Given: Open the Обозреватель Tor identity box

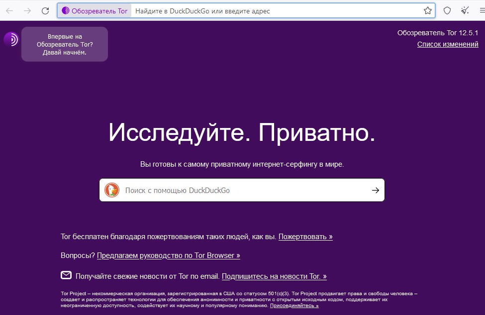Looking at the screenshot, I should 95,11.
